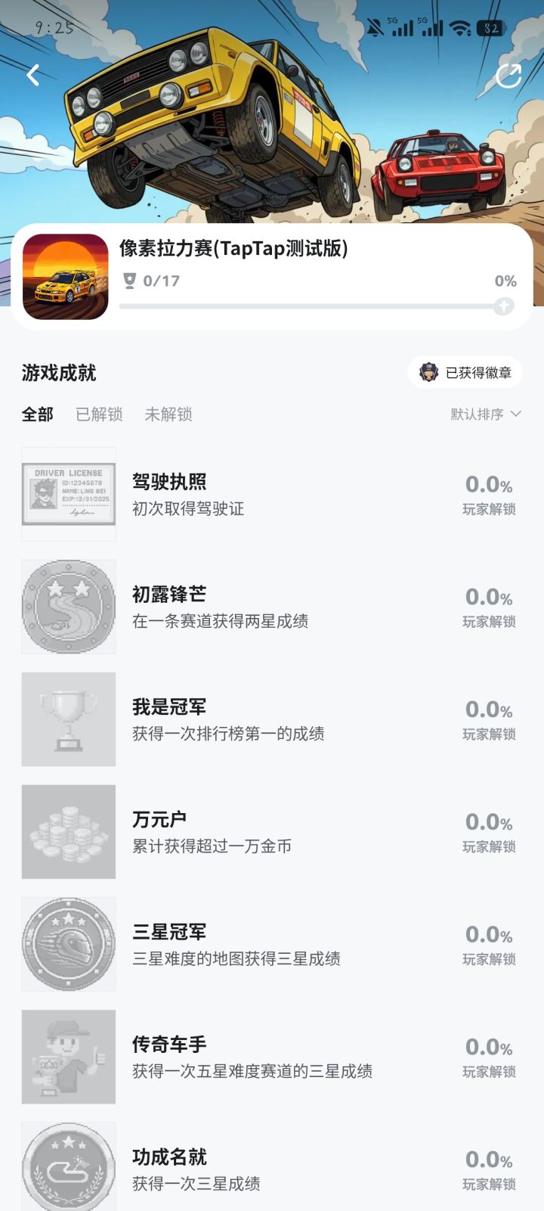Tap the 我是冠军 trophy icon

(x=69, y=719)
